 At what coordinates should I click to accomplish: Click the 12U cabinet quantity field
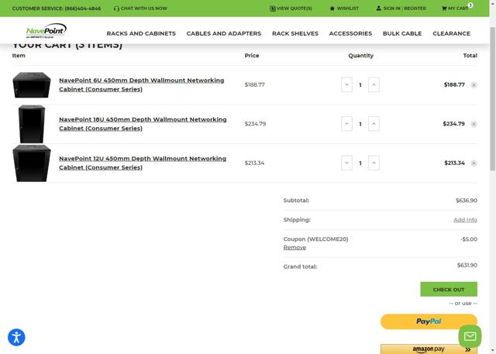pos(360,163)
